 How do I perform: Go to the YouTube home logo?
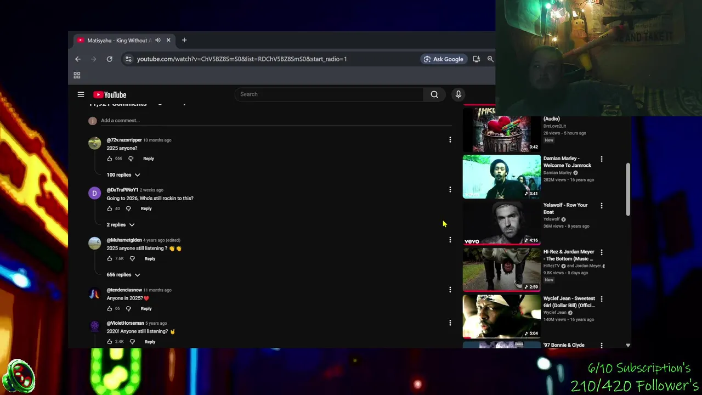click(x=110, y=94)
